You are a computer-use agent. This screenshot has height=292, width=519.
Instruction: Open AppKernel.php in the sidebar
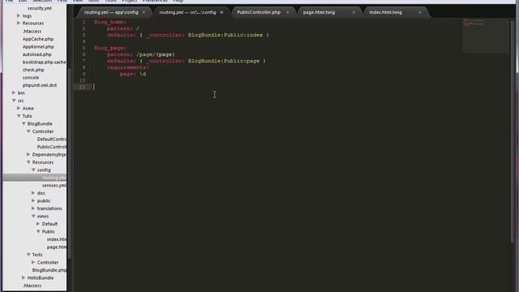[38, 47]
